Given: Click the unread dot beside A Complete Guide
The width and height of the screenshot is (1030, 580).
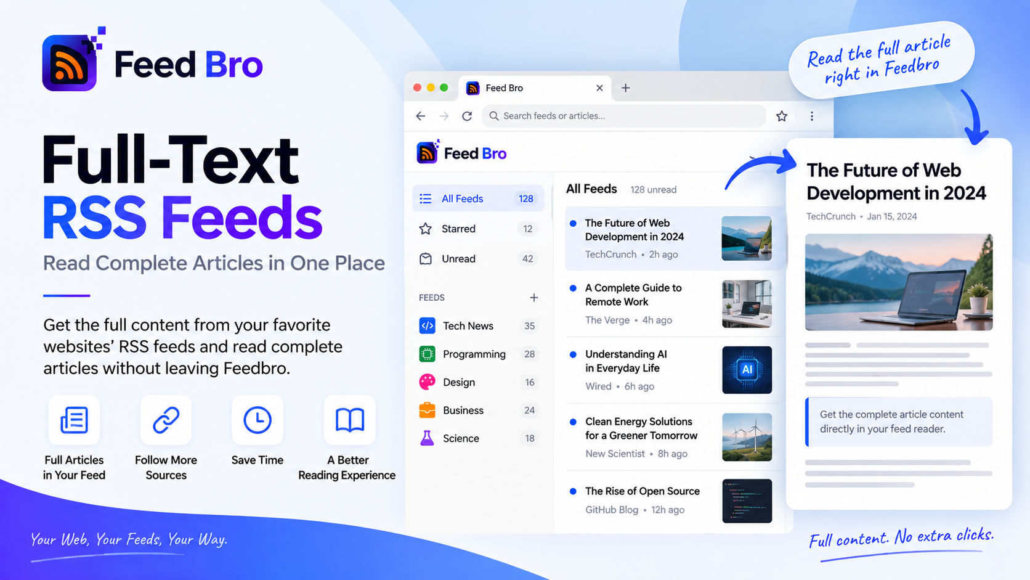Looking at the screenshot, I should 573,288.
